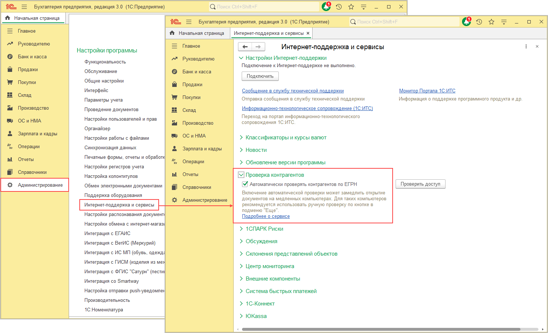Viewport: 548px width, 333px height.
Task: Close the Интернет-поддержка form with X
Action: click(x=537, y=47)
